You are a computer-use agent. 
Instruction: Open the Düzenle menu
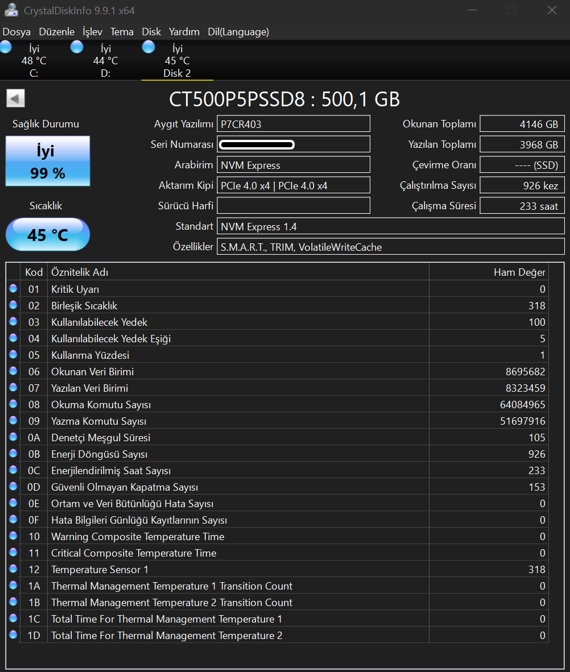tap(57, 32)
